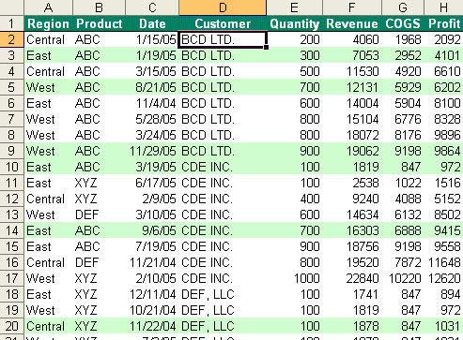Select revenue cell 9240
Viewport: 463px width, 340px height.
(x=352, y=199)
